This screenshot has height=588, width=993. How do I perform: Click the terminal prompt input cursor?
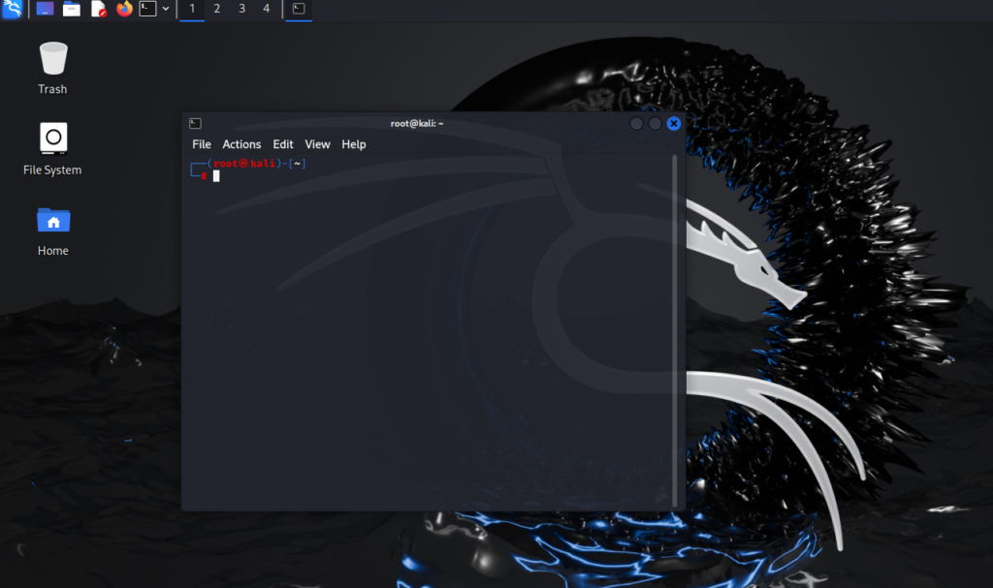216,175
